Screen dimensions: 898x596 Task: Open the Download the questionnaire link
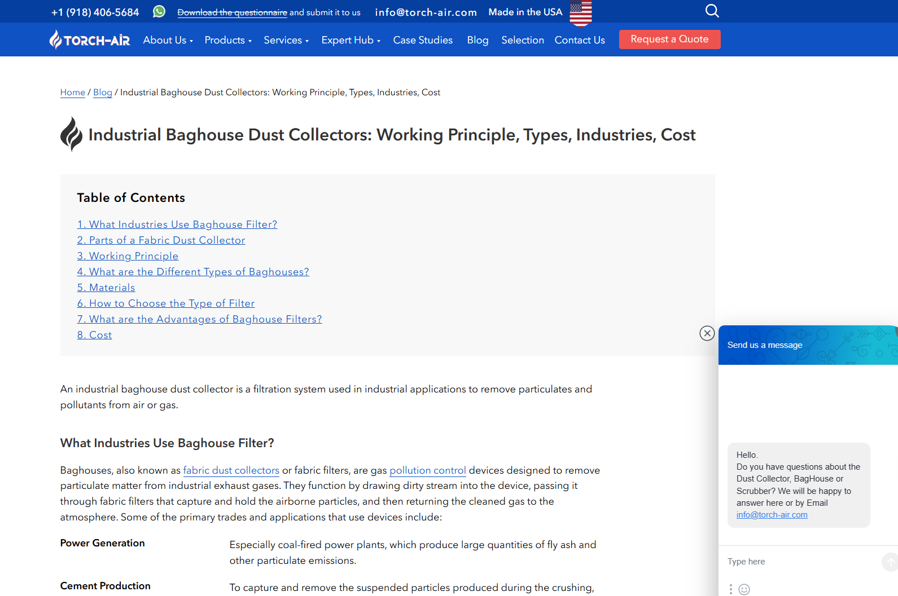232,12
